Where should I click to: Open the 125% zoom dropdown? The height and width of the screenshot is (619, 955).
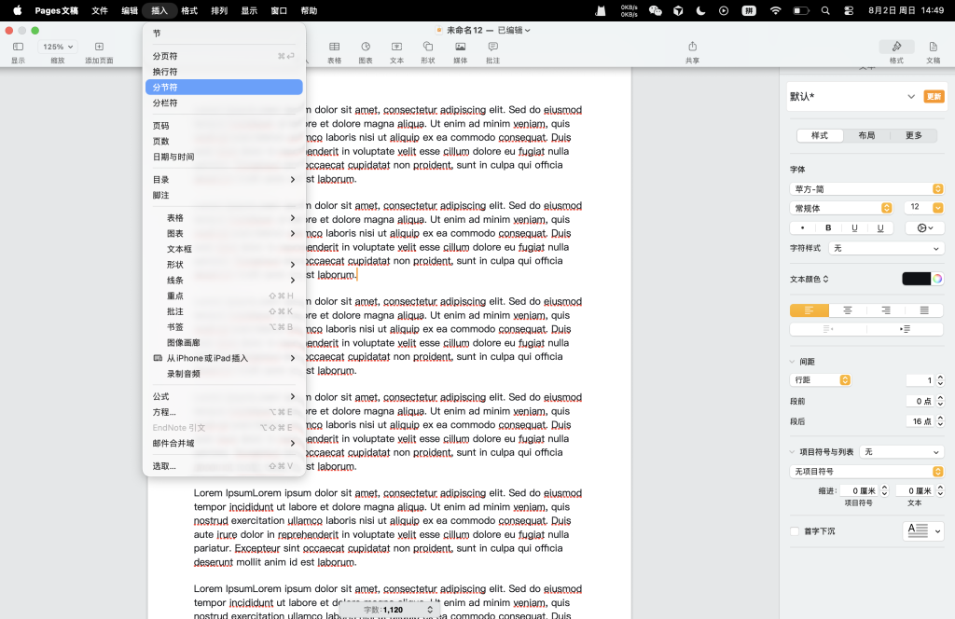pos(57,47)
